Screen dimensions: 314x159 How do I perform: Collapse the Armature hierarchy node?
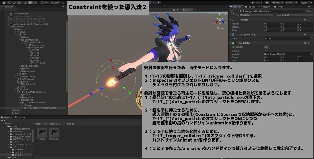11,27
